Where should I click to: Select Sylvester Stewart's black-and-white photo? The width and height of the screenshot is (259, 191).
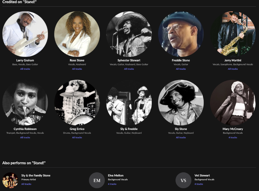pyautogui.click(x=129, y=34)
